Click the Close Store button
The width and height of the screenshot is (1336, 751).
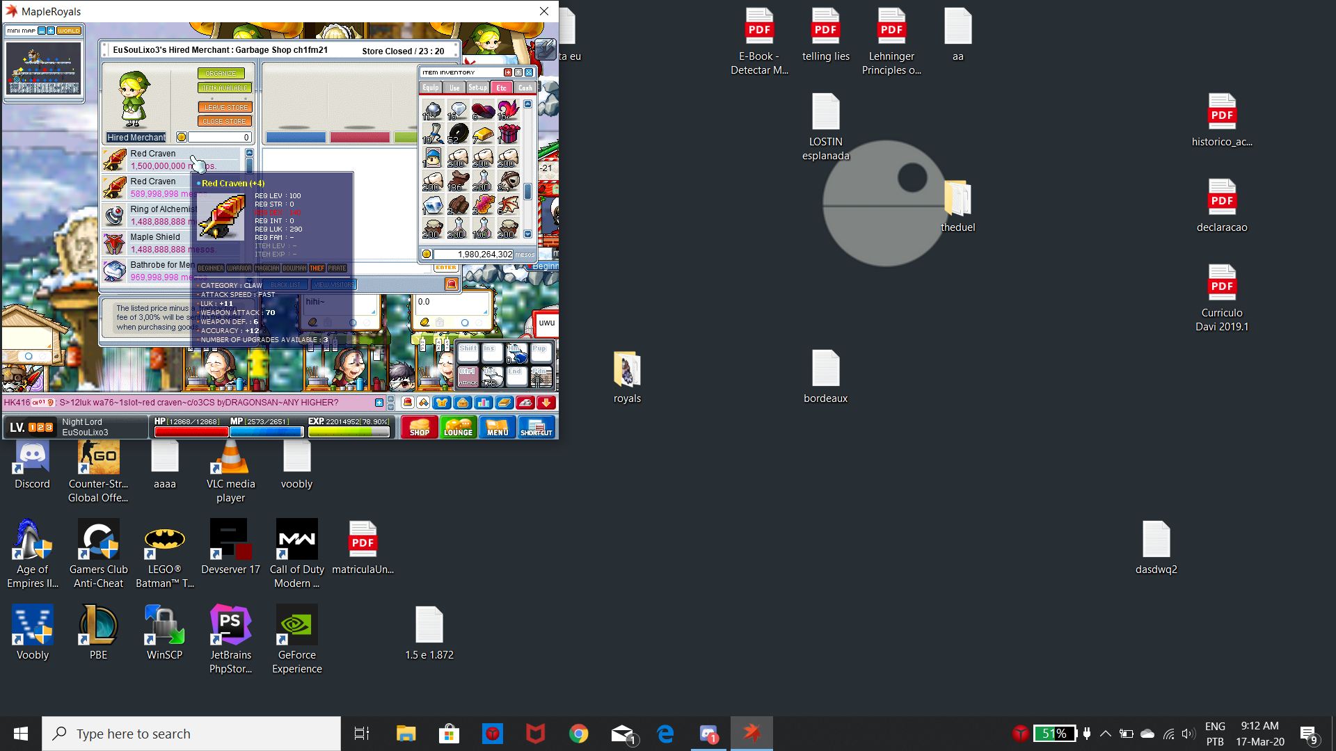coord(224,121)
